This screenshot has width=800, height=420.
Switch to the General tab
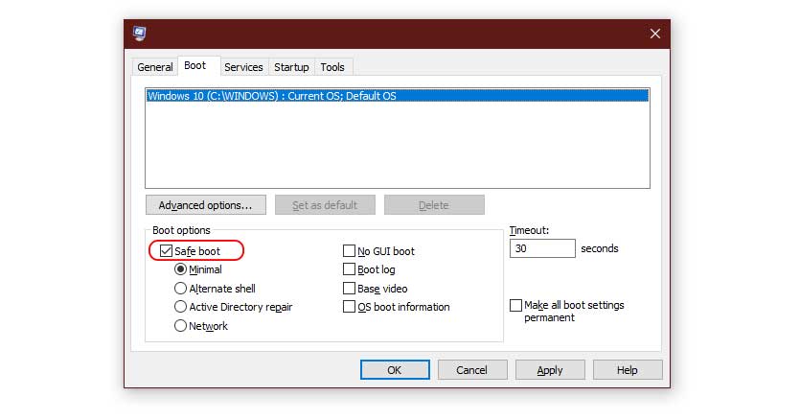tap(155, 67)
